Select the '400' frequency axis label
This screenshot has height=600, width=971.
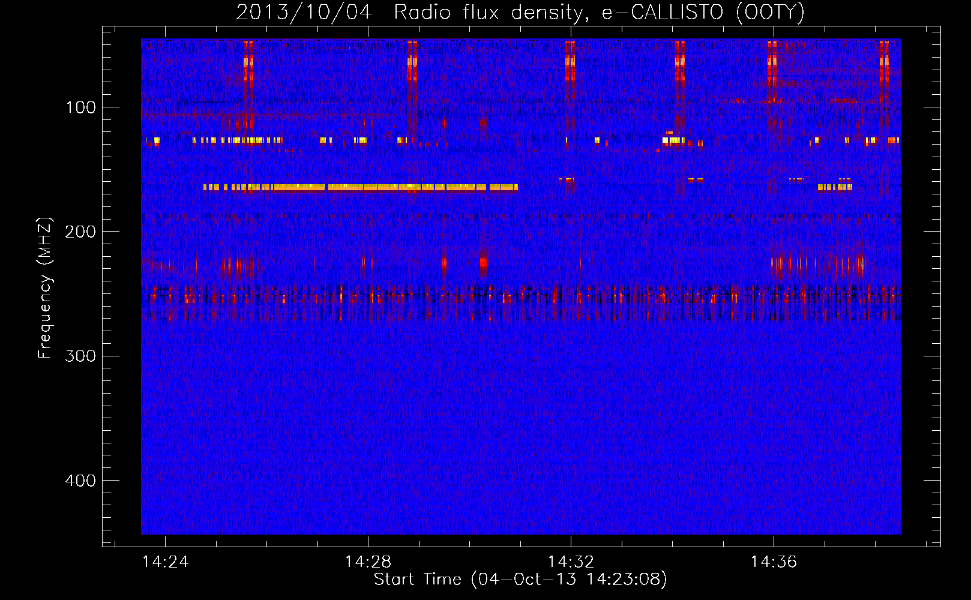click(x=81, y=481)
